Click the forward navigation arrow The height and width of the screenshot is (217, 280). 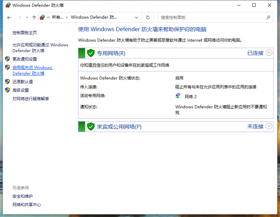point(19,18)
